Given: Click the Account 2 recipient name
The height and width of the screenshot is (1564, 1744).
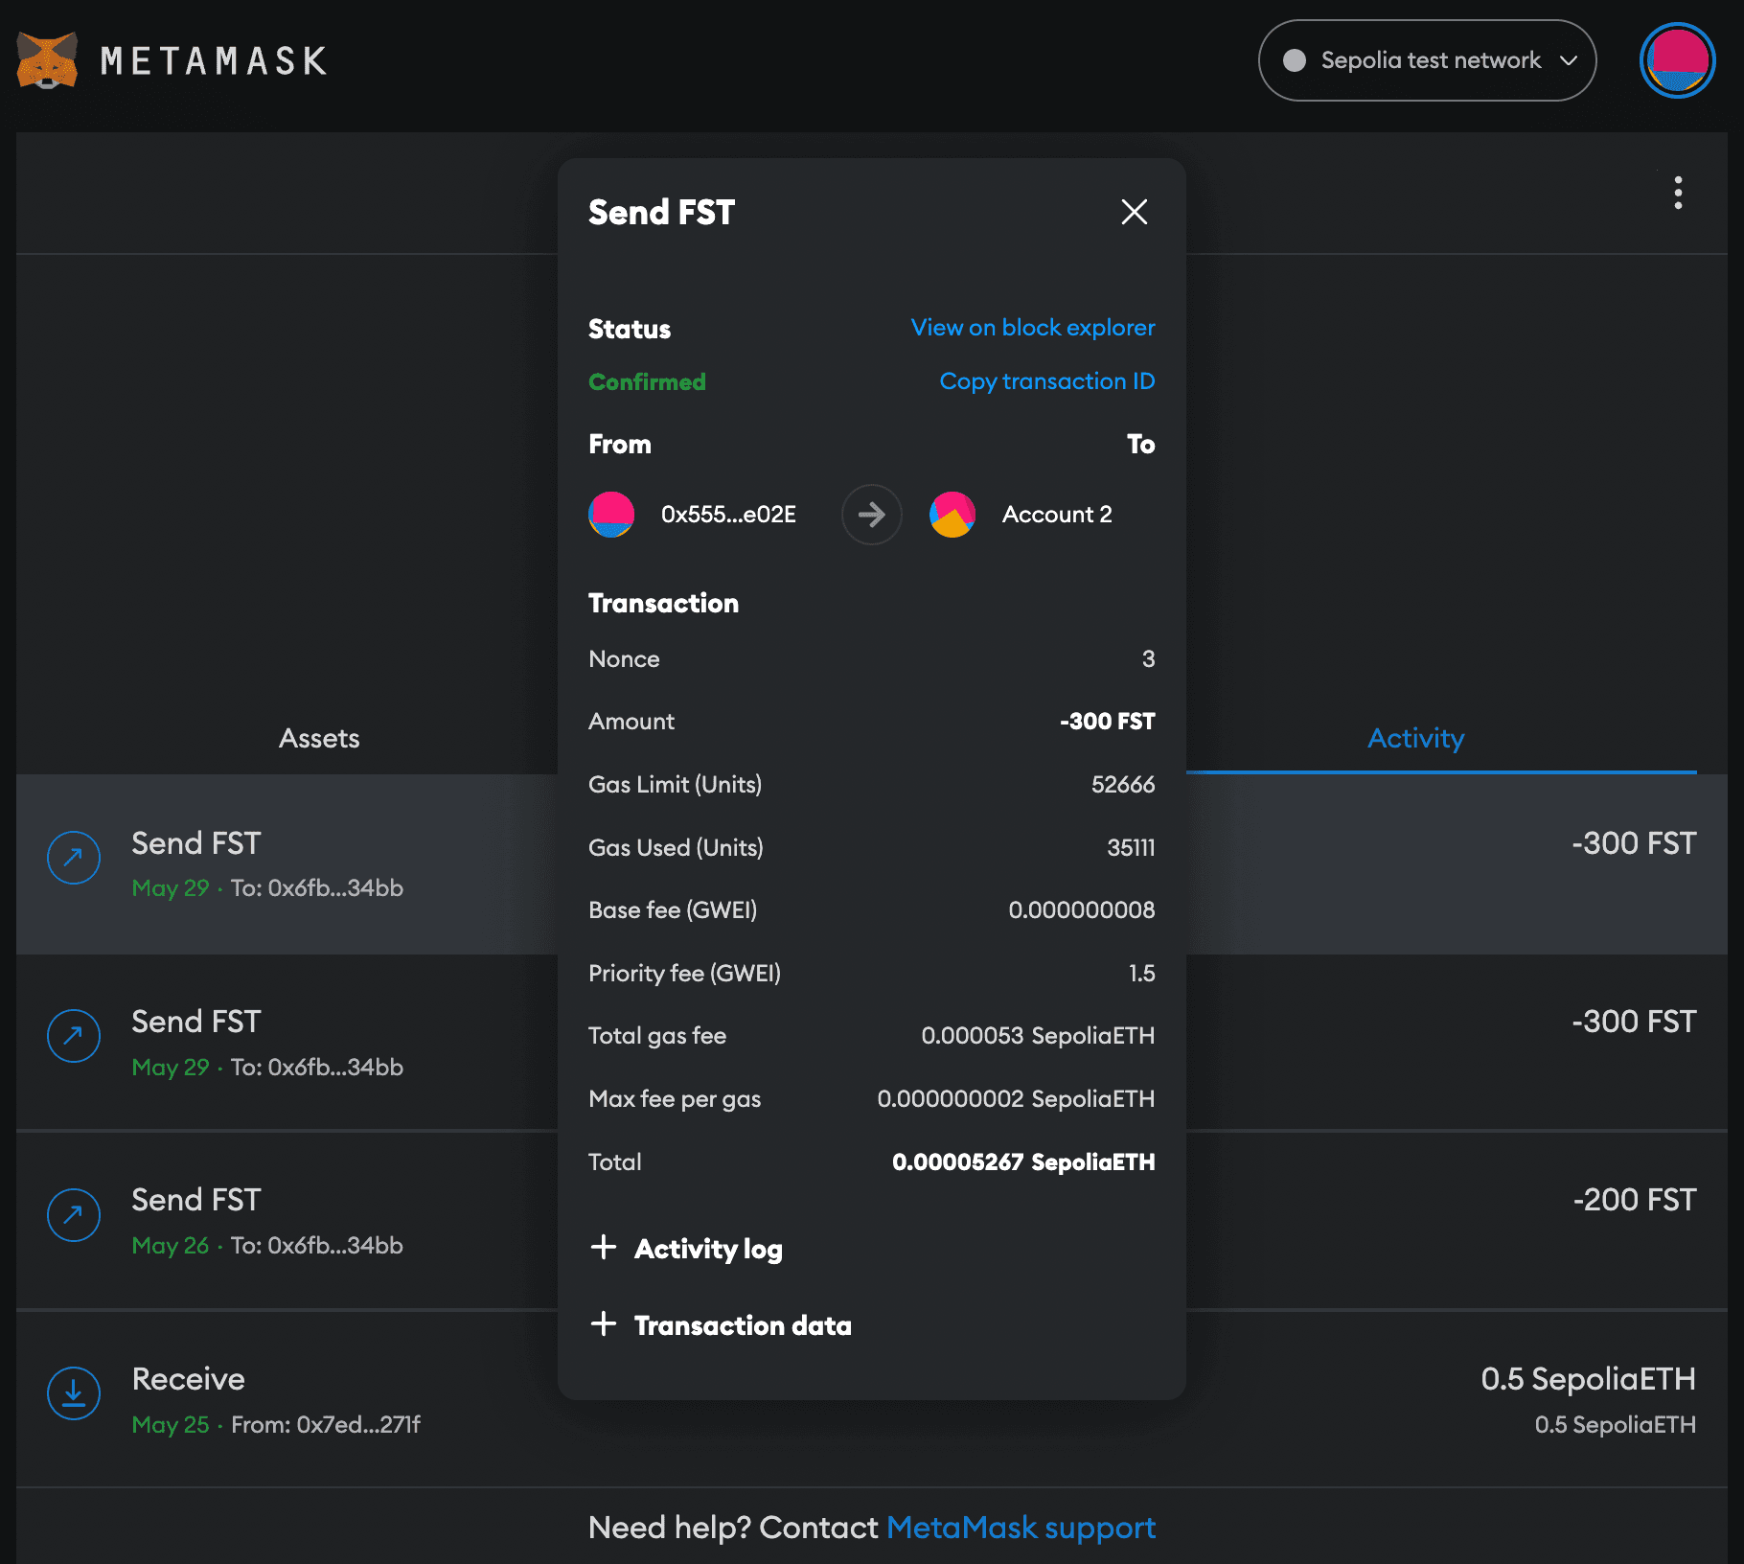Looking at the screenshot, I should coord(1057,515).
